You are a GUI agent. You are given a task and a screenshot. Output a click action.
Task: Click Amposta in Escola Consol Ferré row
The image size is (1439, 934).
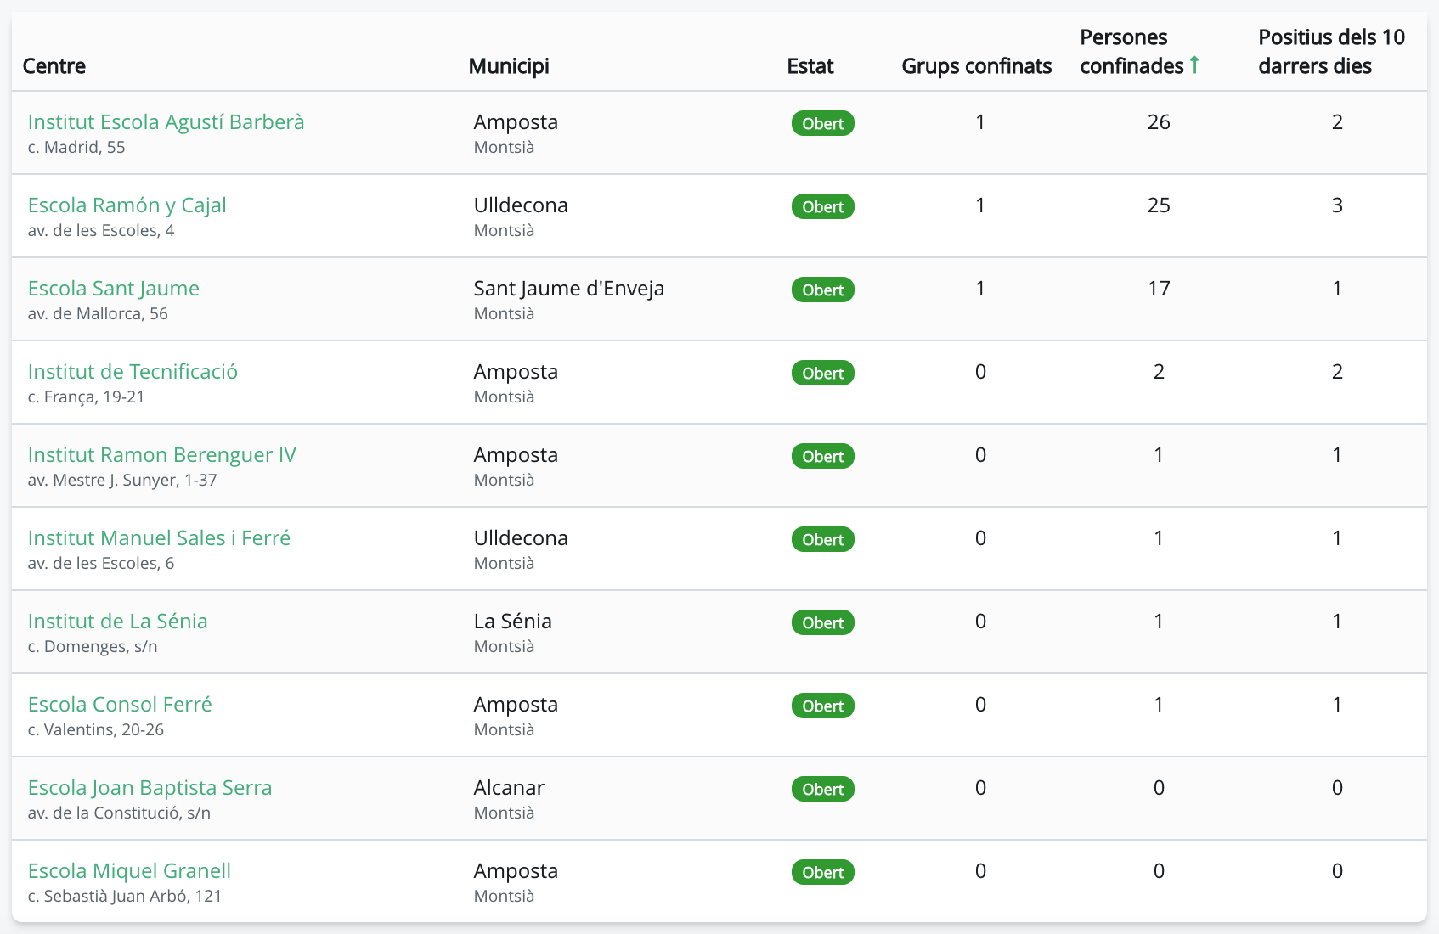(516, 705)
